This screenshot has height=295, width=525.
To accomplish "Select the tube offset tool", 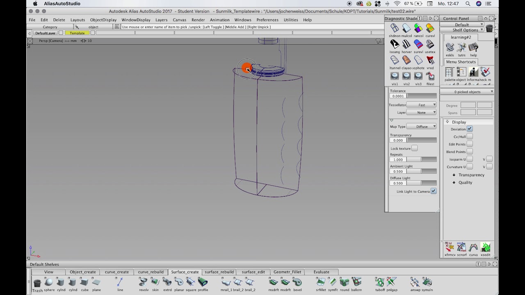I will [x=380, y=282].
